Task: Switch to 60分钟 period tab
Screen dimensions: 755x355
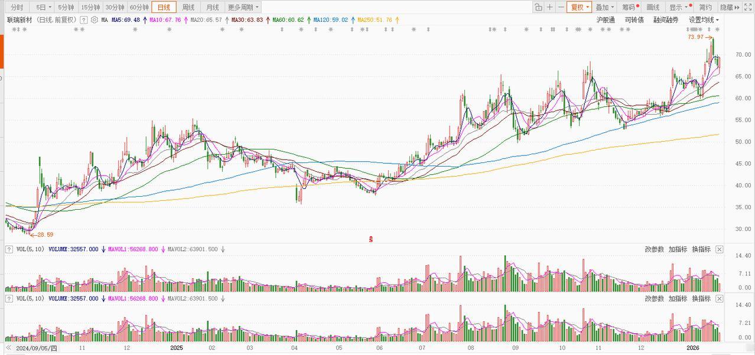Action: coord(139,7)
